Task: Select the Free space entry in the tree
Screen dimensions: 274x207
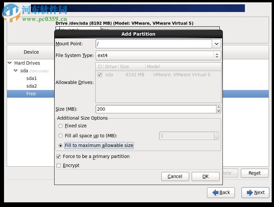Action: click(31, 94)
